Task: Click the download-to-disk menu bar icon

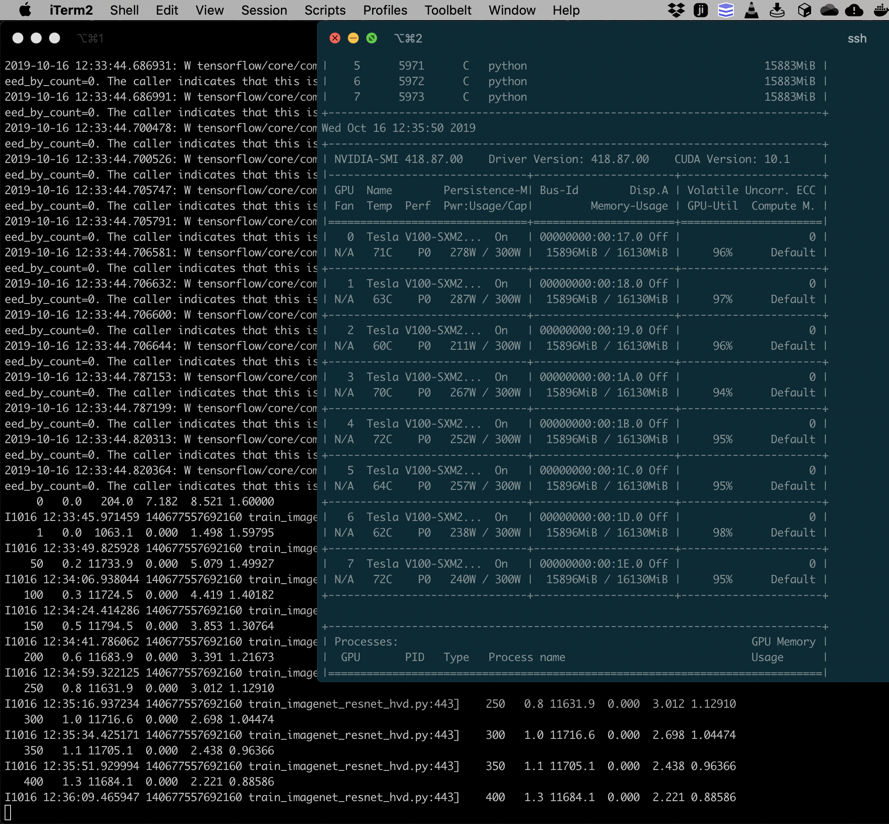Action: click(x=777, y=10)
